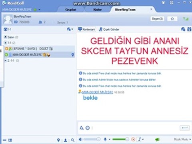
Task: Click the send message button
Action: (x=185, y=128)
